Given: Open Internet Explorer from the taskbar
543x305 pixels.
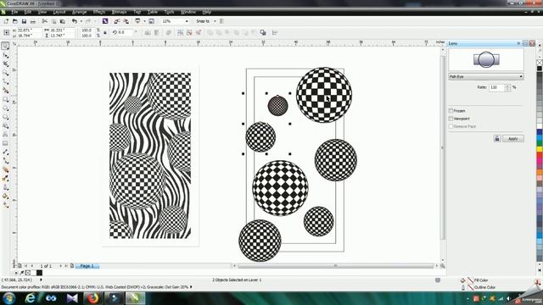Looking at the screenshot, I should [31, 298].
